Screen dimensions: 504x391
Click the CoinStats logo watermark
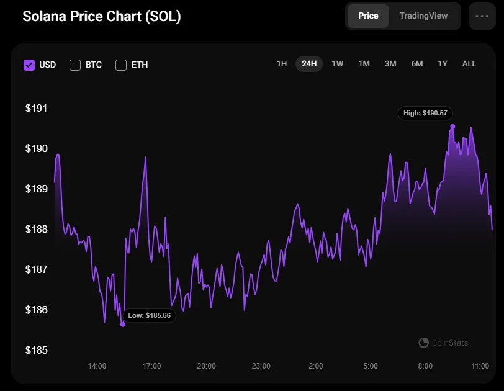click(x=443, y=343)
